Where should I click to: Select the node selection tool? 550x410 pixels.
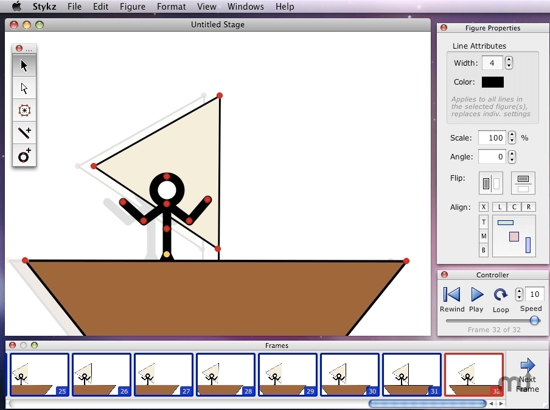[x=24, y=88]
